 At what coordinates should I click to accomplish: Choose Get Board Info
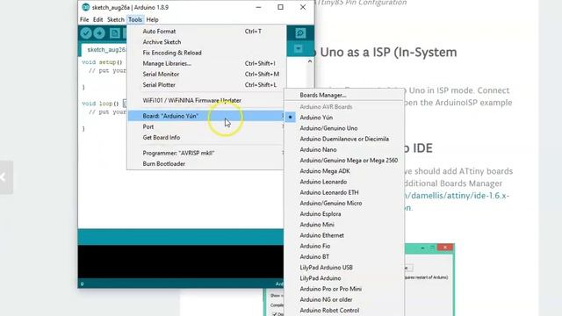click(x=207, y=138)
